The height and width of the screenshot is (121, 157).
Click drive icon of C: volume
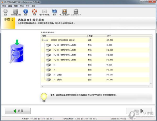[x=48, y=65]
